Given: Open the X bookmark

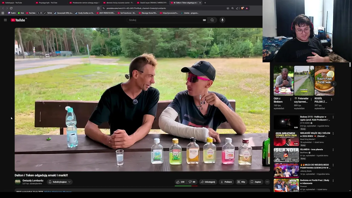Looking at the screenshot, I should pyautogui.click(x=40, y=13).
